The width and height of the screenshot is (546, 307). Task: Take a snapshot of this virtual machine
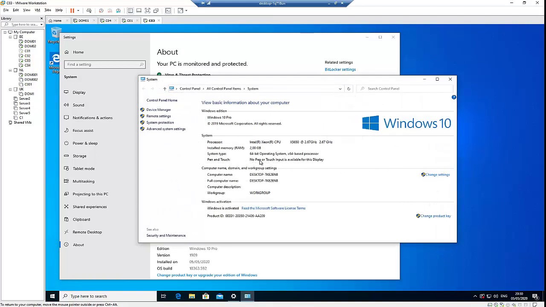(x=101, y=10)
